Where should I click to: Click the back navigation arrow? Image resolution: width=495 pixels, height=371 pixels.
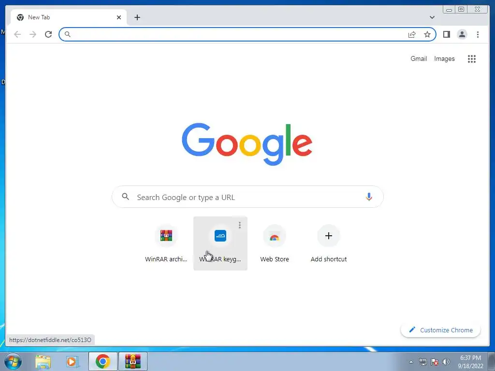point(17,34)
